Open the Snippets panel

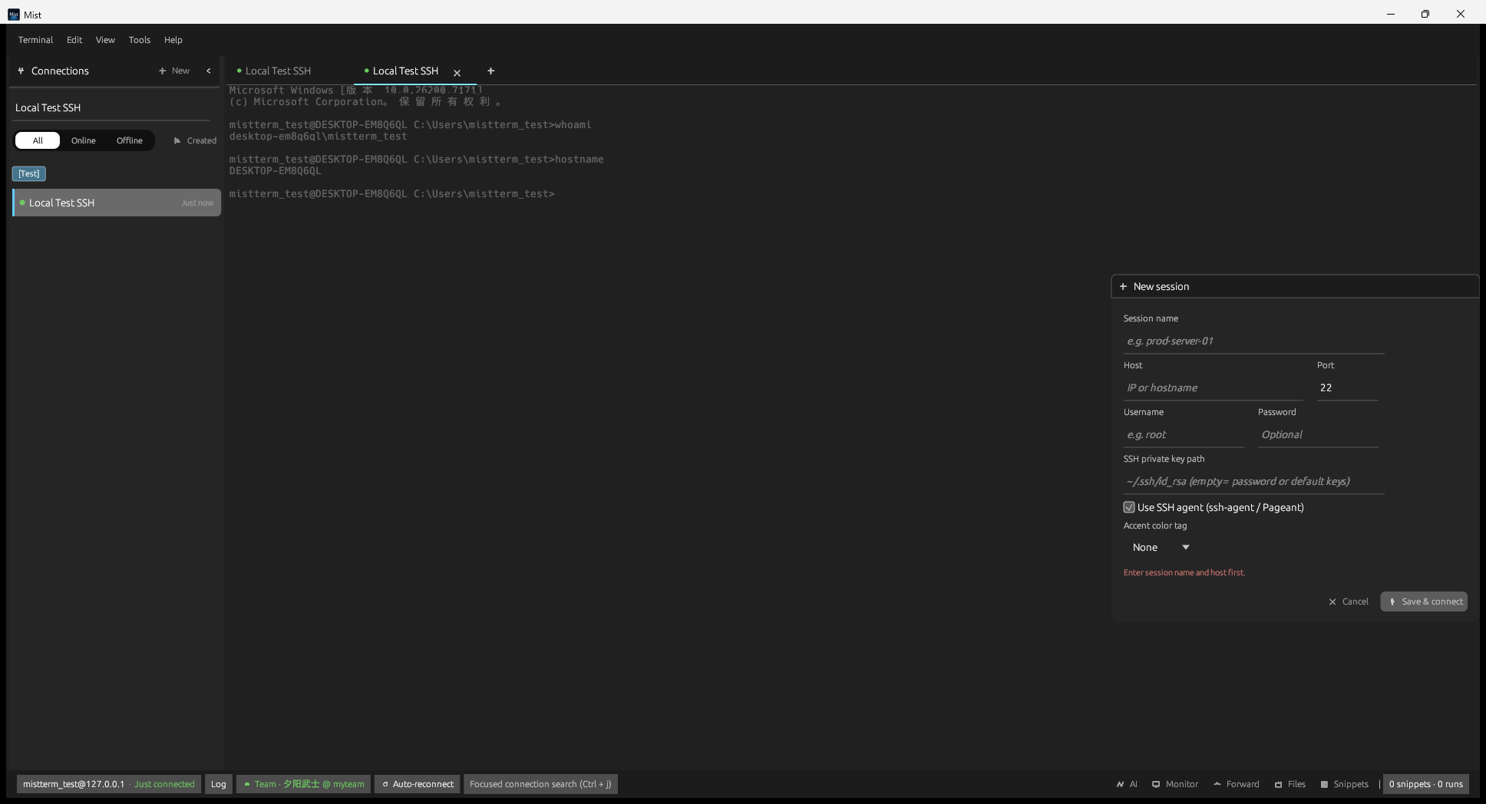(1345, 784)
